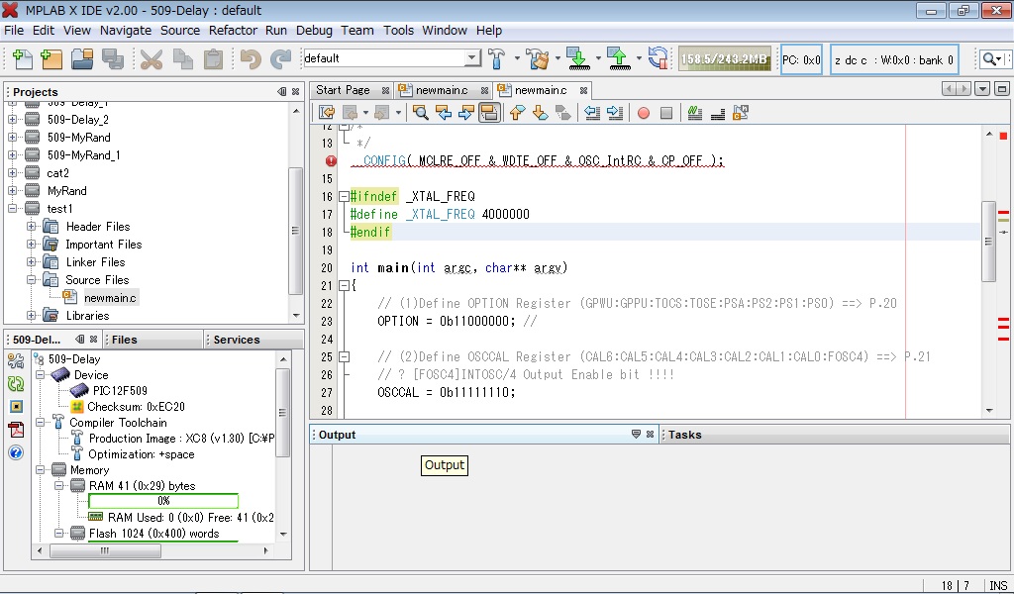Click the dashboard help question mark icon
The height and width of the screenshot is (594, 1014).
pyautogui.click(x=16, y=452)
